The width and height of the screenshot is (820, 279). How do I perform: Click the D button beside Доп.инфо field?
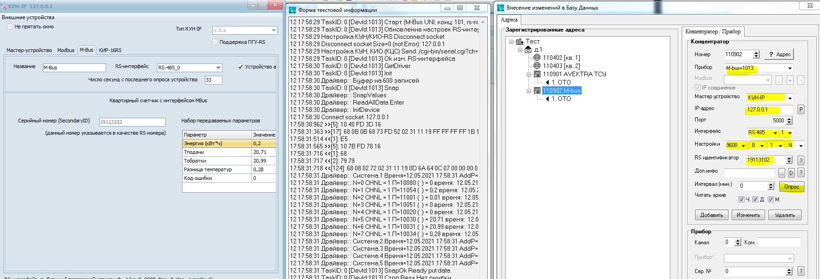791,173
